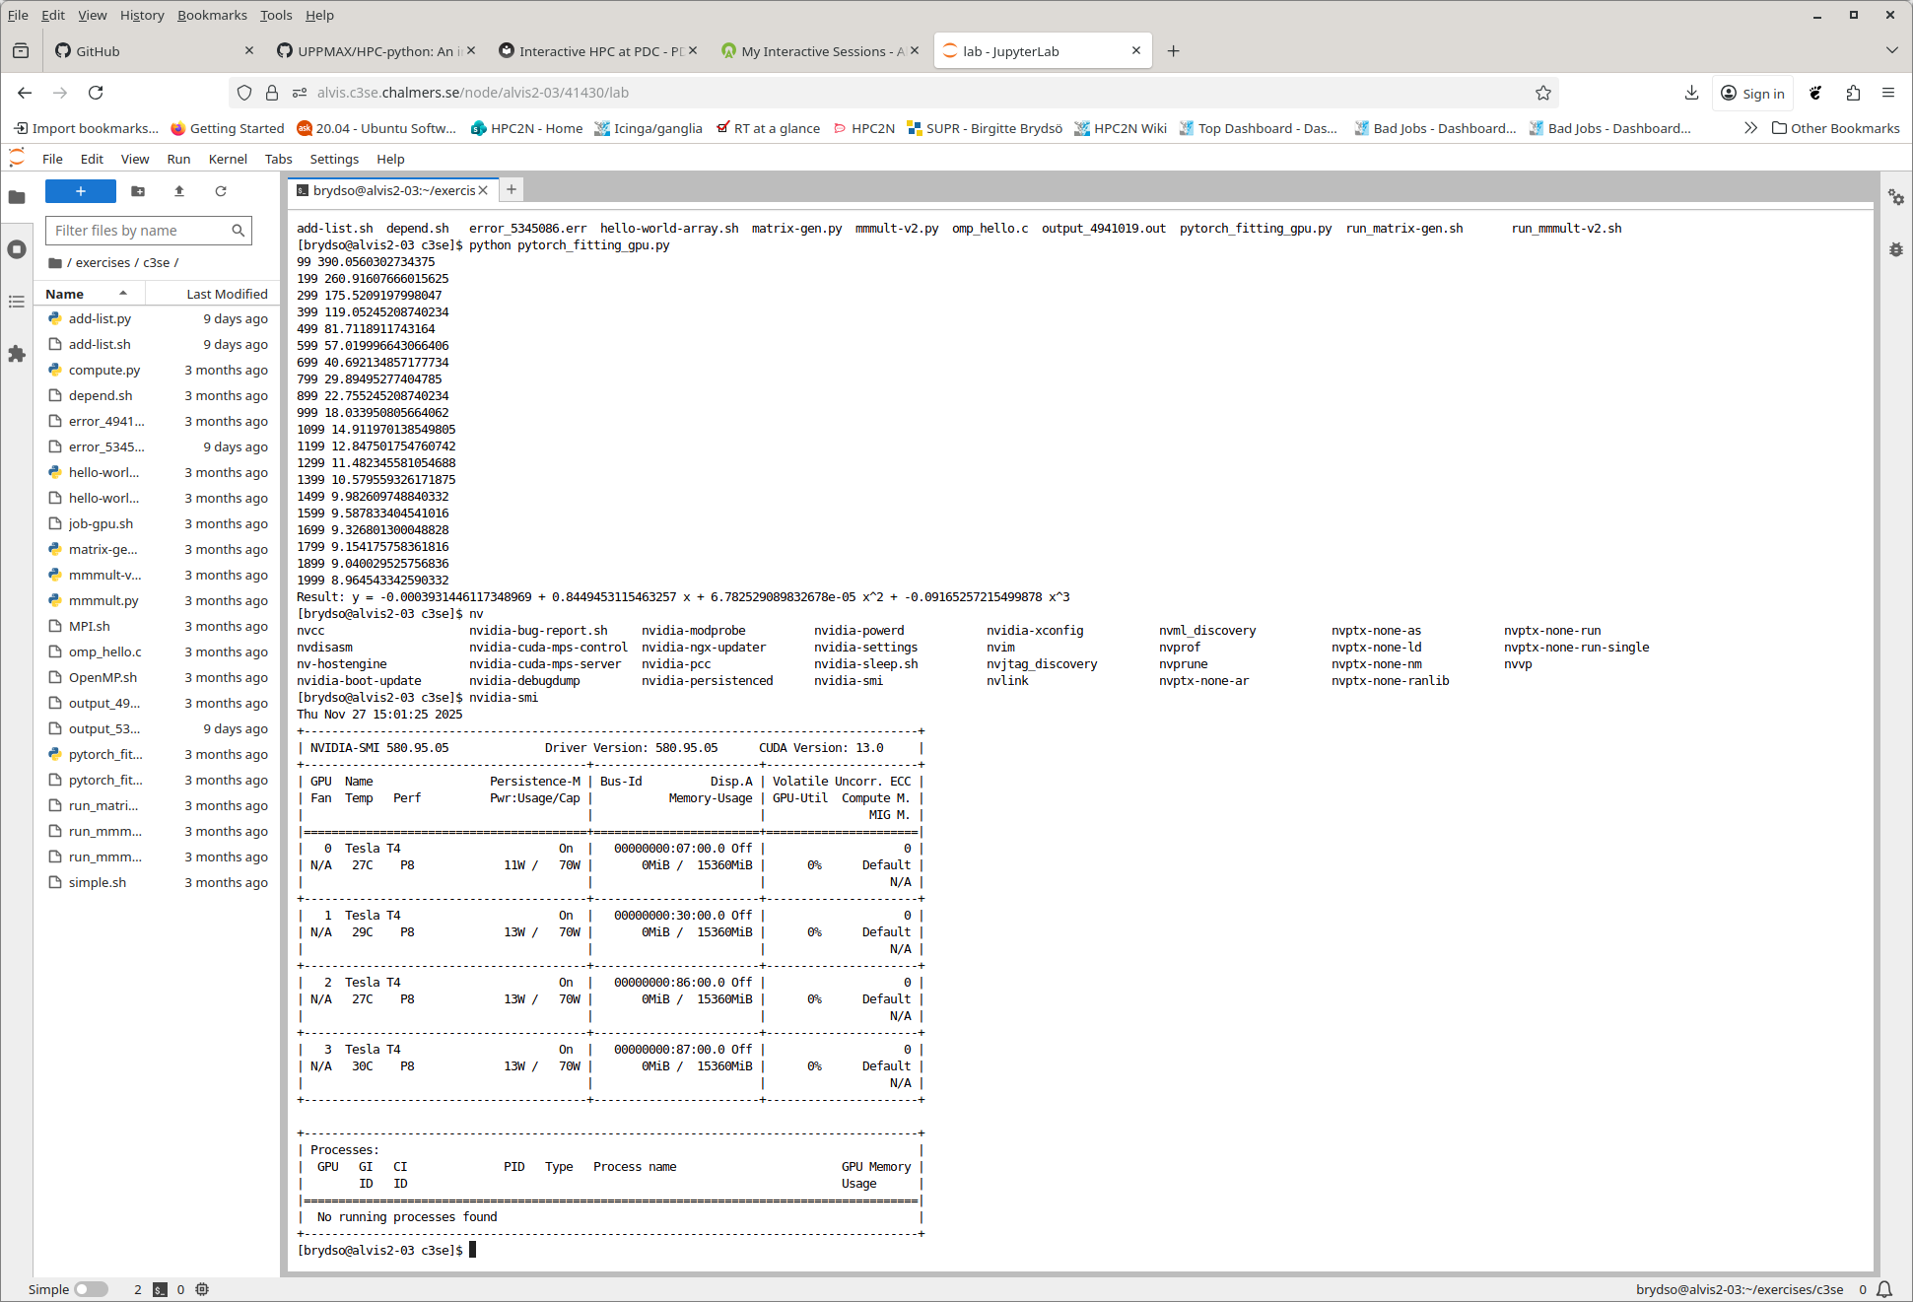Click the new folder icon in file browser
The image size is (1913, 1302).
(x=138, y=191)
